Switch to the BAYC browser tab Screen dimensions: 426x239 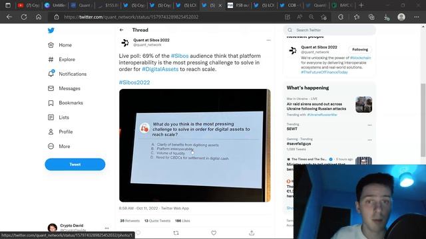tap(343, 5)
